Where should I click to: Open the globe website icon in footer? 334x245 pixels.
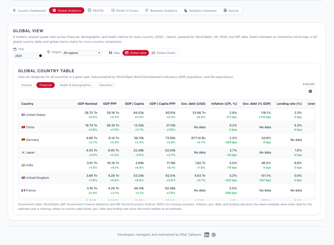click(214, 235)
